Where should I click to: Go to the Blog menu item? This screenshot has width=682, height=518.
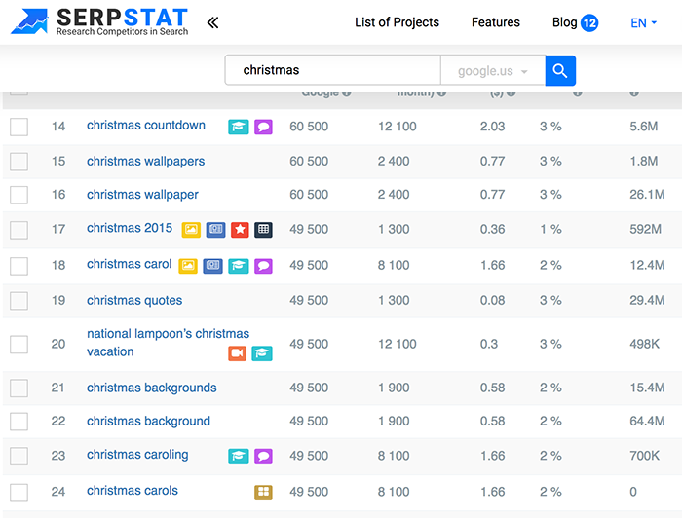click(x=564, y=22)
